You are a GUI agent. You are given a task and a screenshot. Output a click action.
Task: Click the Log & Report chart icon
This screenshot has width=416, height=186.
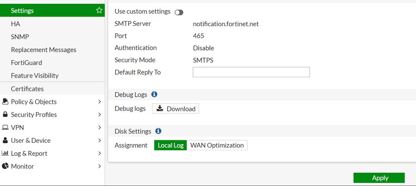[5, 153]
